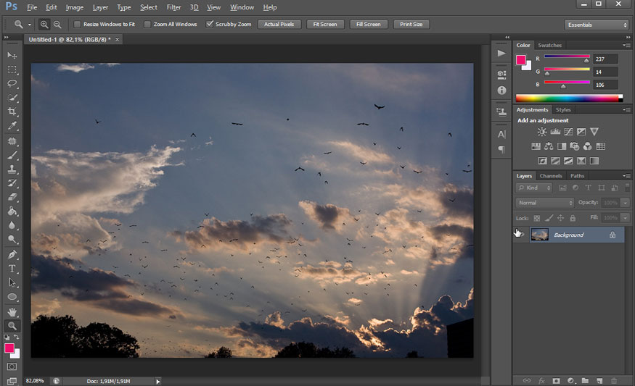Switch to the Channels tab
This screenshot has width=635, height=386.
(x=551, y=176)
